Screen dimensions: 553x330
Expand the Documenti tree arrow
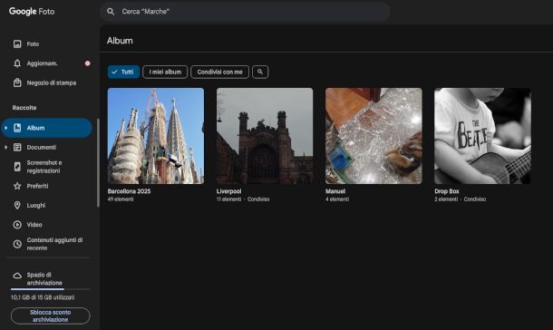[5, 148]
